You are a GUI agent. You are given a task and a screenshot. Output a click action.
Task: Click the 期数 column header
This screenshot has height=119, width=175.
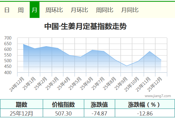coord(21,105)
